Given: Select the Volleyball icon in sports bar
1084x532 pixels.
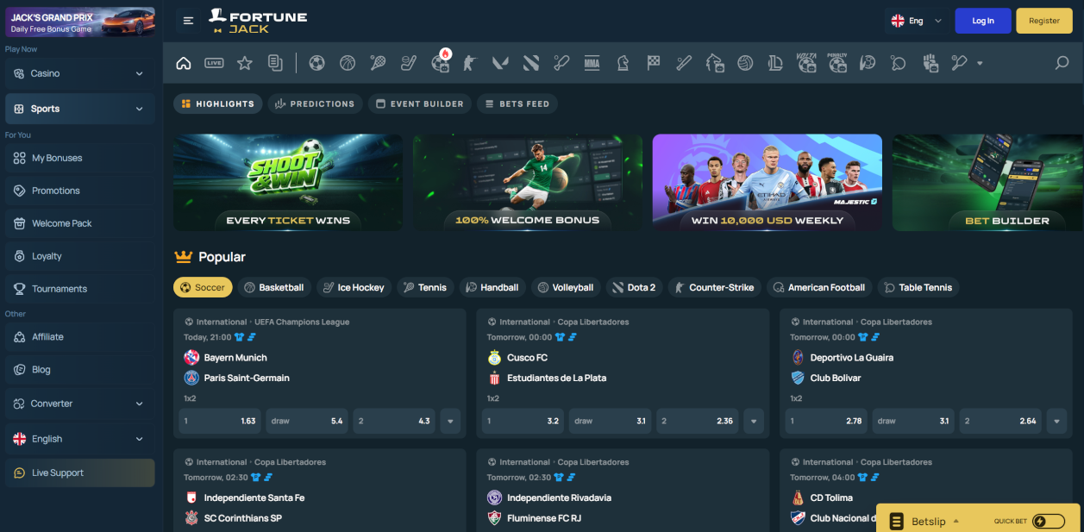Looking at the screenshot, I should (x=746, y=63).
